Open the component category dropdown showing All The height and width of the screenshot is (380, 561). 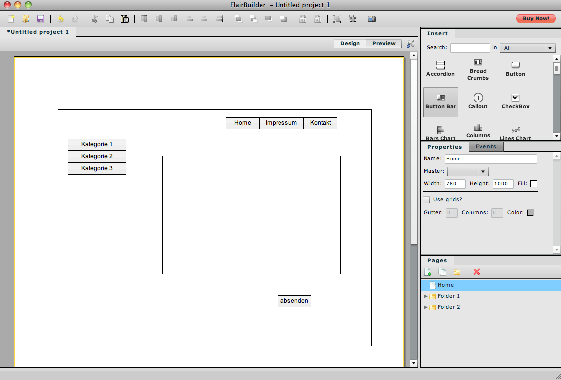[528, 48]
